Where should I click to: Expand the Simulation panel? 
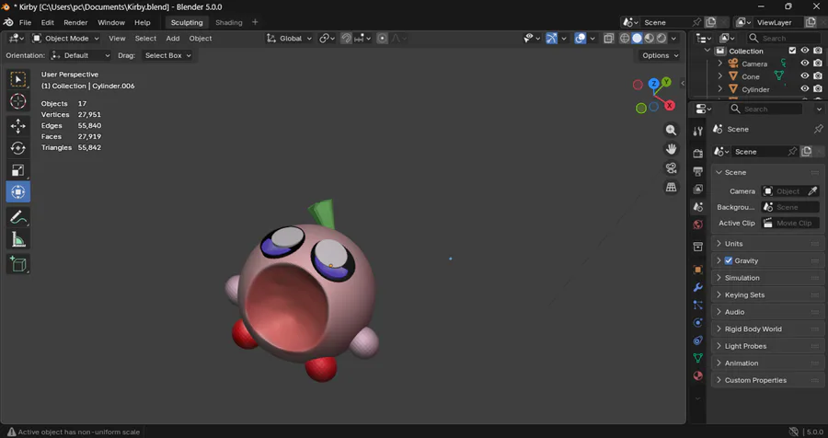point(768,278)
